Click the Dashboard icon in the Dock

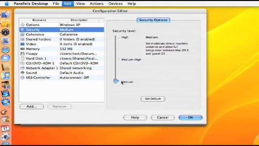5,32
